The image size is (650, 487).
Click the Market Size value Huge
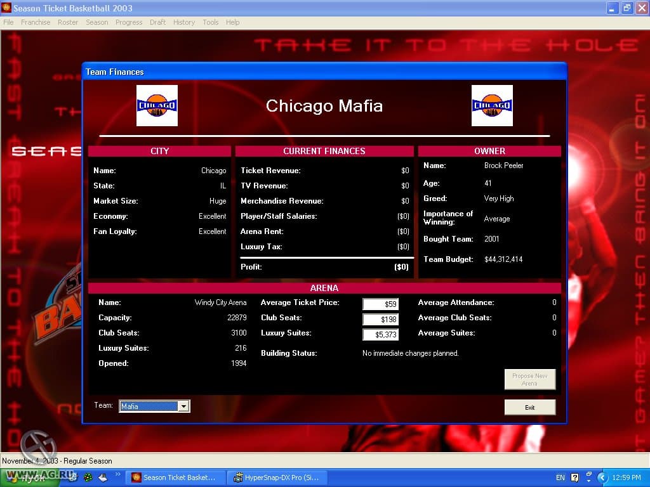218,201
